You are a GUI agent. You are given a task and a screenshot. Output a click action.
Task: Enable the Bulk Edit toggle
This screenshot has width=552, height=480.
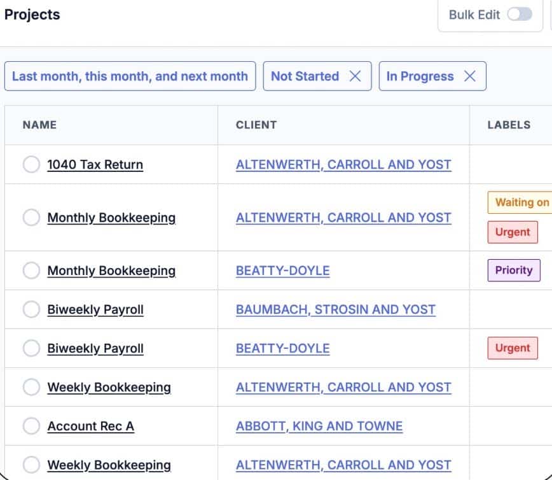519,14
